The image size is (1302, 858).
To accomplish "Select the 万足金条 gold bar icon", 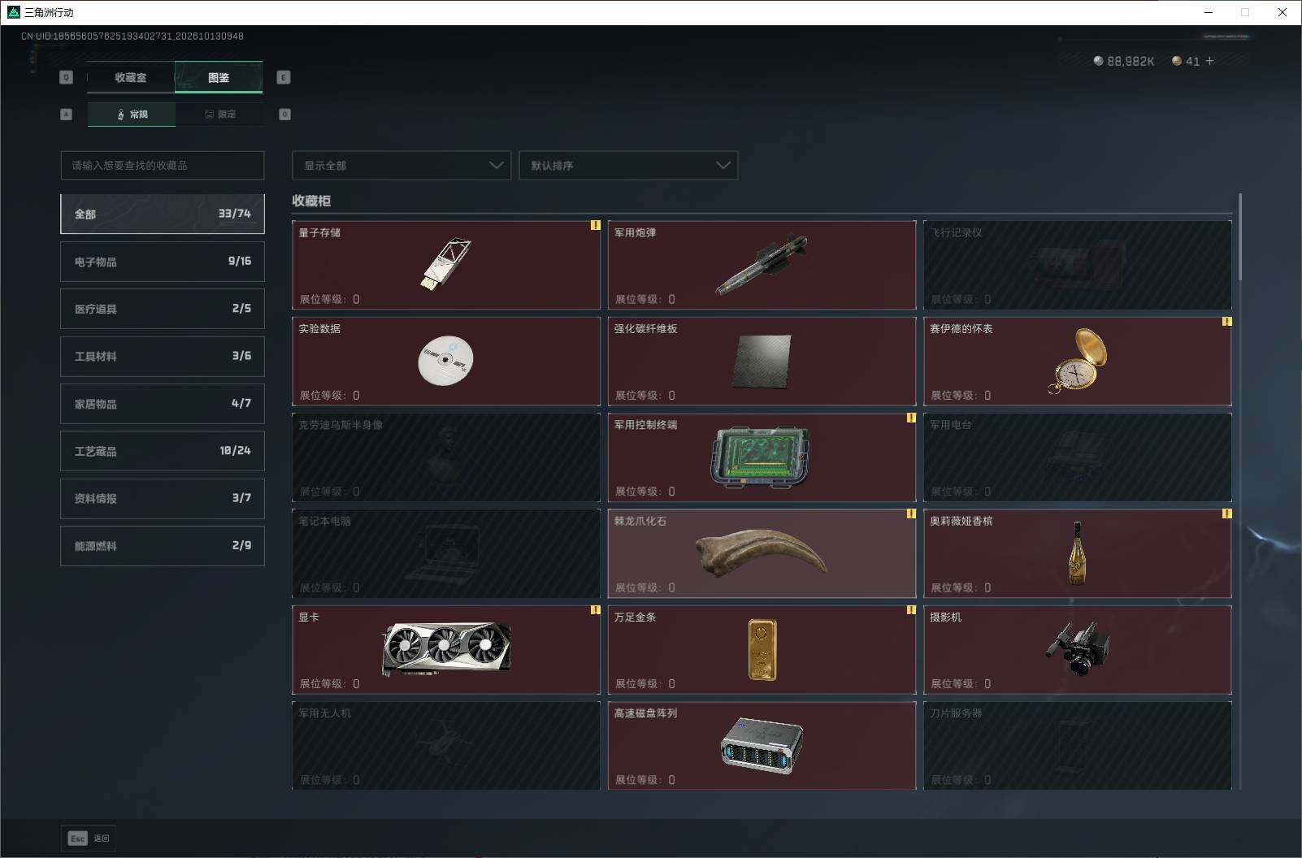I will [x=762, y=648].
